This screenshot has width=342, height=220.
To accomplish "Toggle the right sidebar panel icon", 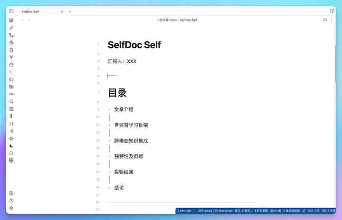I will tap(332, 11).
